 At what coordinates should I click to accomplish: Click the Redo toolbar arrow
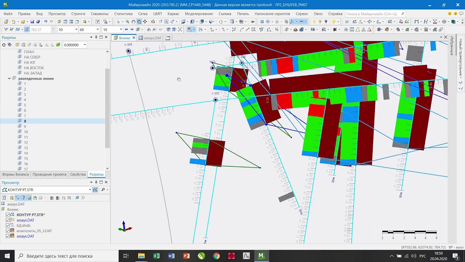(x=51, y=22)
